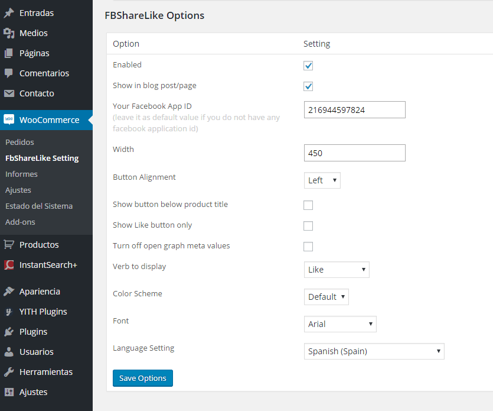Open the Páginas menu
Viewport: 493px width, 411px height.
tap(46, 53)
